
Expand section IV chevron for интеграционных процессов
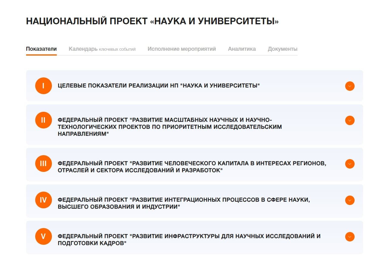[350, 200]
